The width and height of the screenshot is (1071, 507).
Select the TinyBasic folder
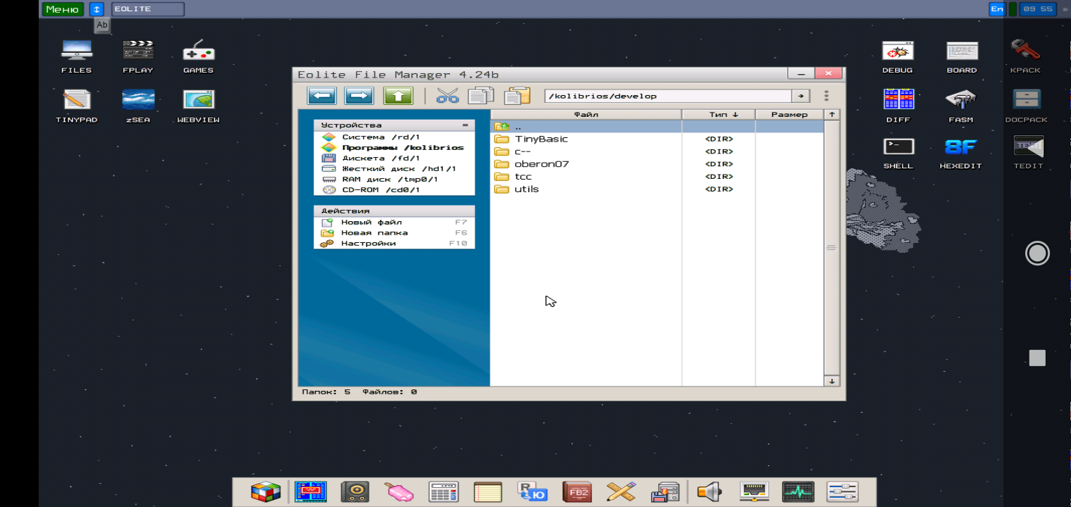pyautogui.click(x=657, y=139)
